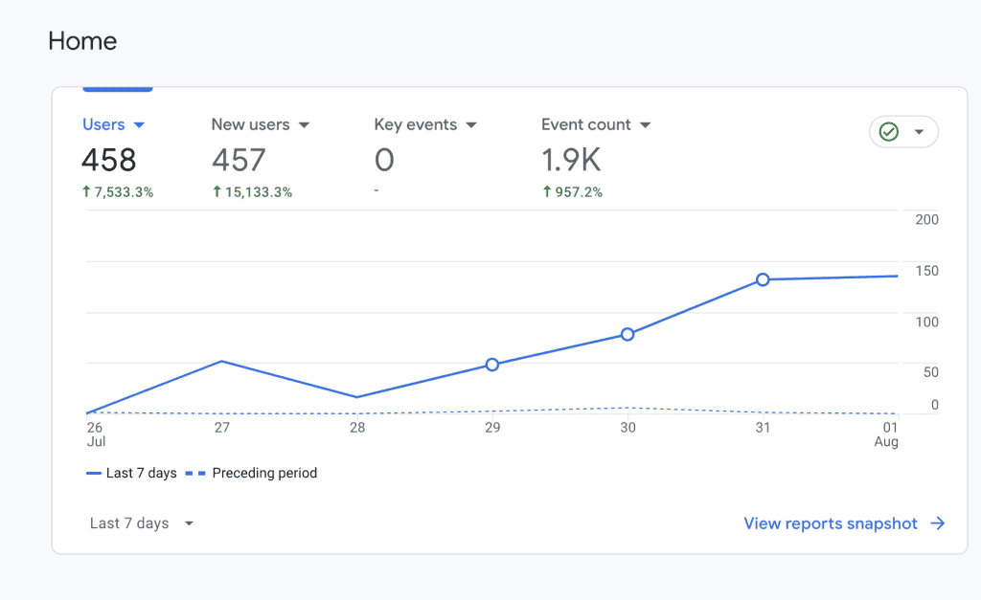This screenshot has height=600, width=981.
Task: Click the Home page heading
Action: click(x=82, y=41)
